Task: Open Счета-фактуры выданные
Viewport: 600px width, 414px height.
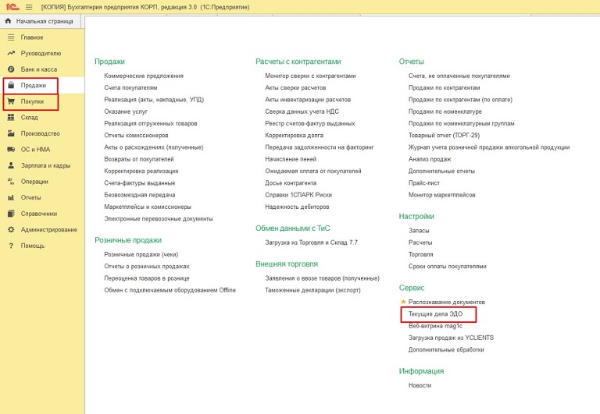Action: point(140,182)
